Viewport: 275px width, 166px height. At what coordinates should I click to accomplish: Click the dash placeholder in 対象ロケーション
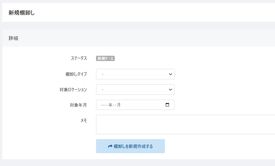tap(103, 90)
